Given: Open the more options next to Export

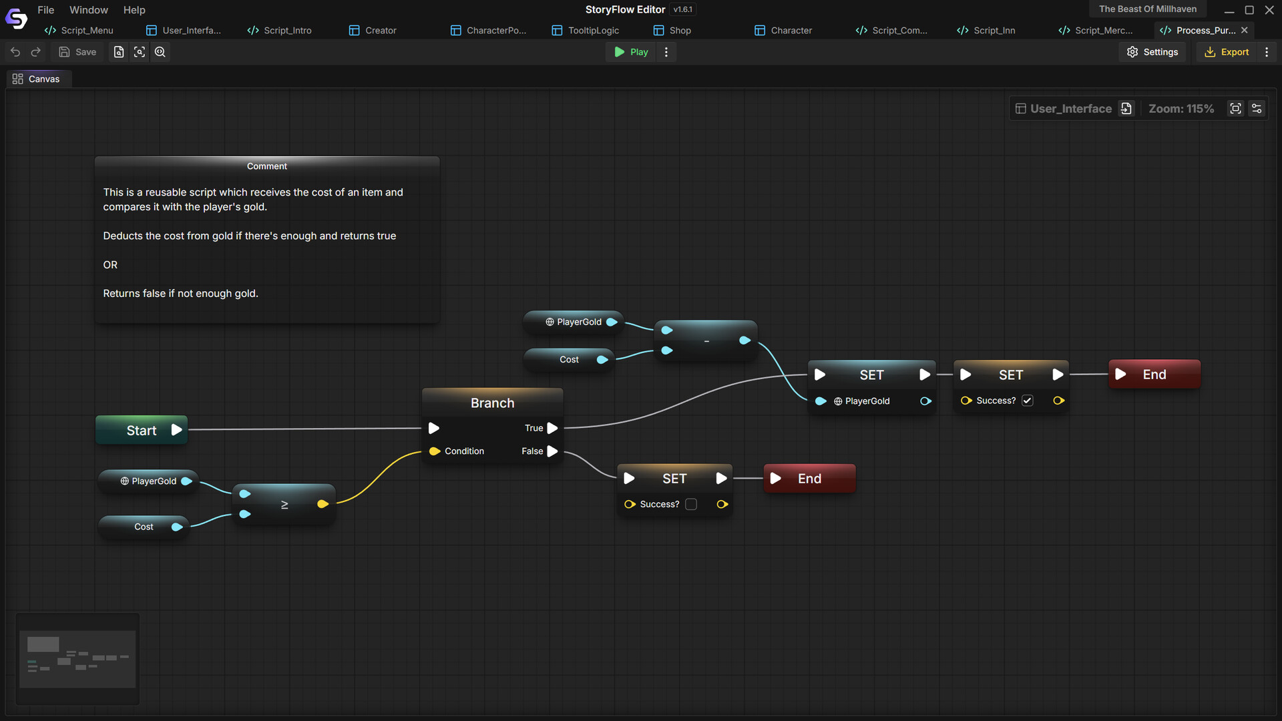Looking at the screenshot, I should (x=1267, y=52).
